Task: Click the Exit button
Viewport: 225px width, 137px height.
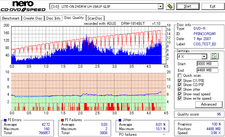Action: point(213,7)
